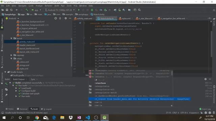Click the build panel hammer rebuild icon

[6, 84]
